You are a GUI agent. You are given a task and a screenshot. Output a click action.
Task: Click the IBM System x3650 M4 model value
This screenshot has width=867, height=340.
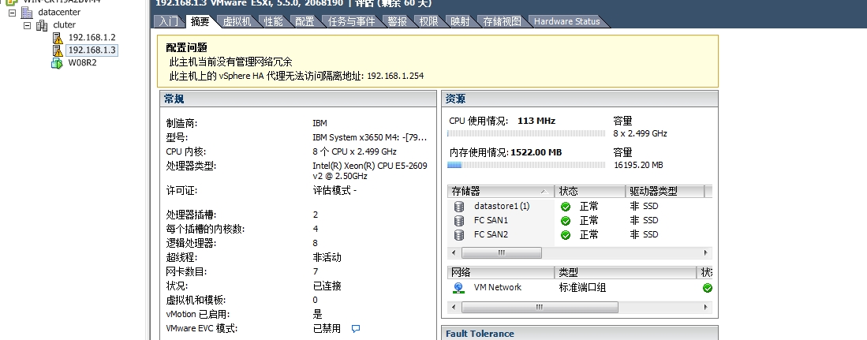[369, 137]
